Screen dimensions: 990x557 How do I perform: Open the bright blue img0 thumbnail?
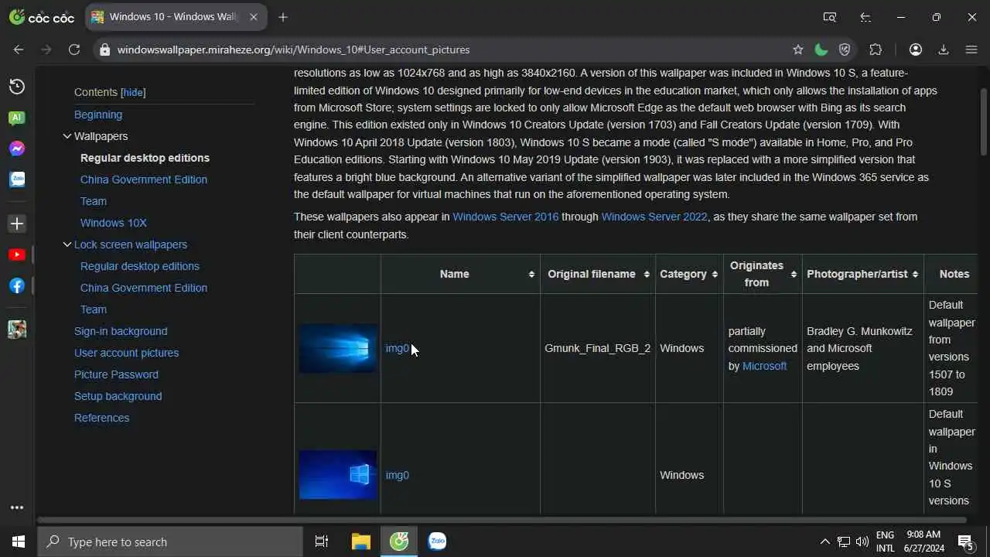[338, 475]
